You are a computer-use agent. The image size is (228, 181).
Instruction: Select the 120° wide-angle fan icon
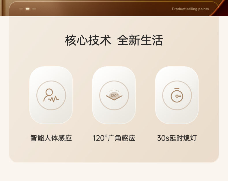114,95
